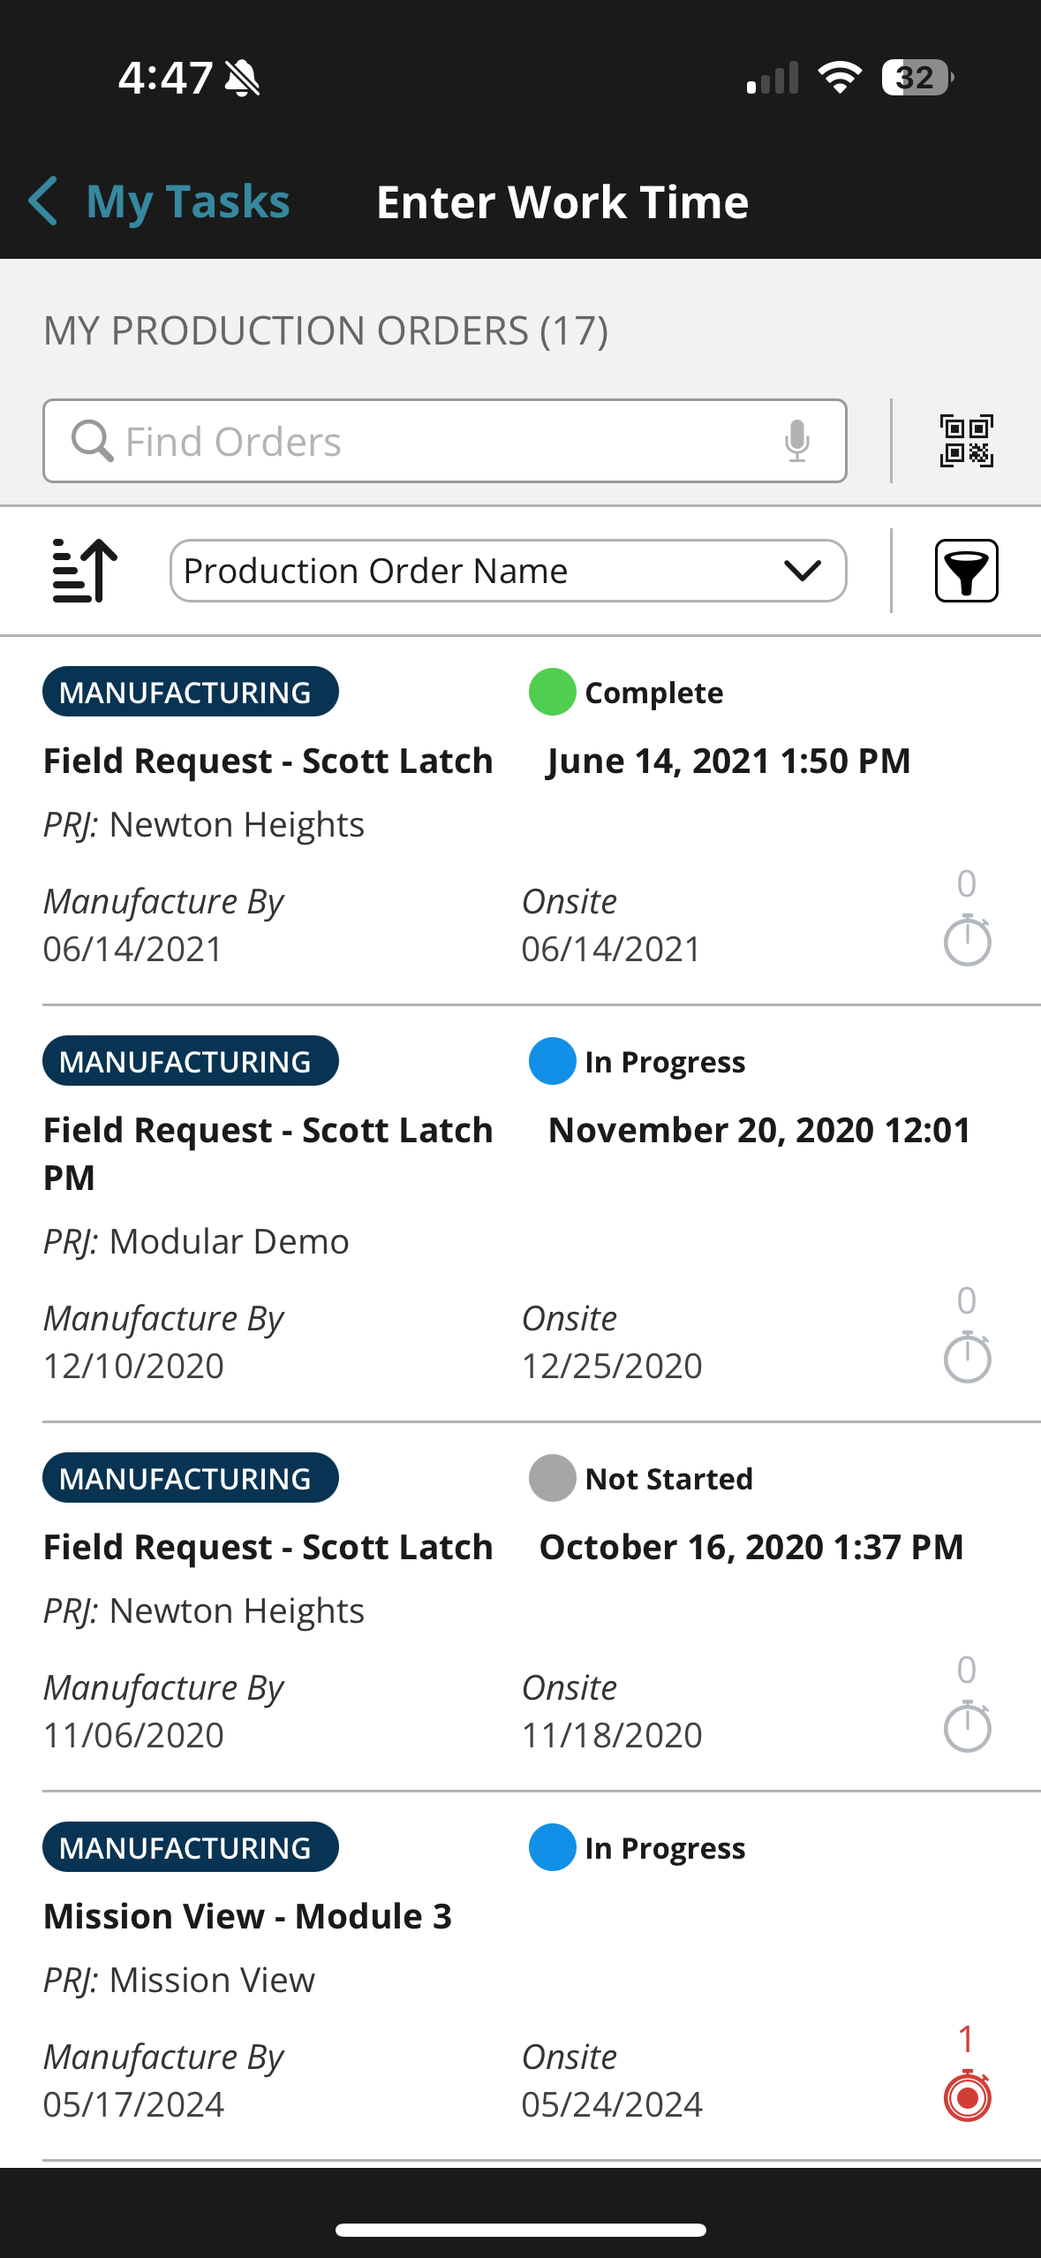Screen dimensions: 1041x2258
Task: Tap the QR code scanner icon
Action: click(966, 441)
